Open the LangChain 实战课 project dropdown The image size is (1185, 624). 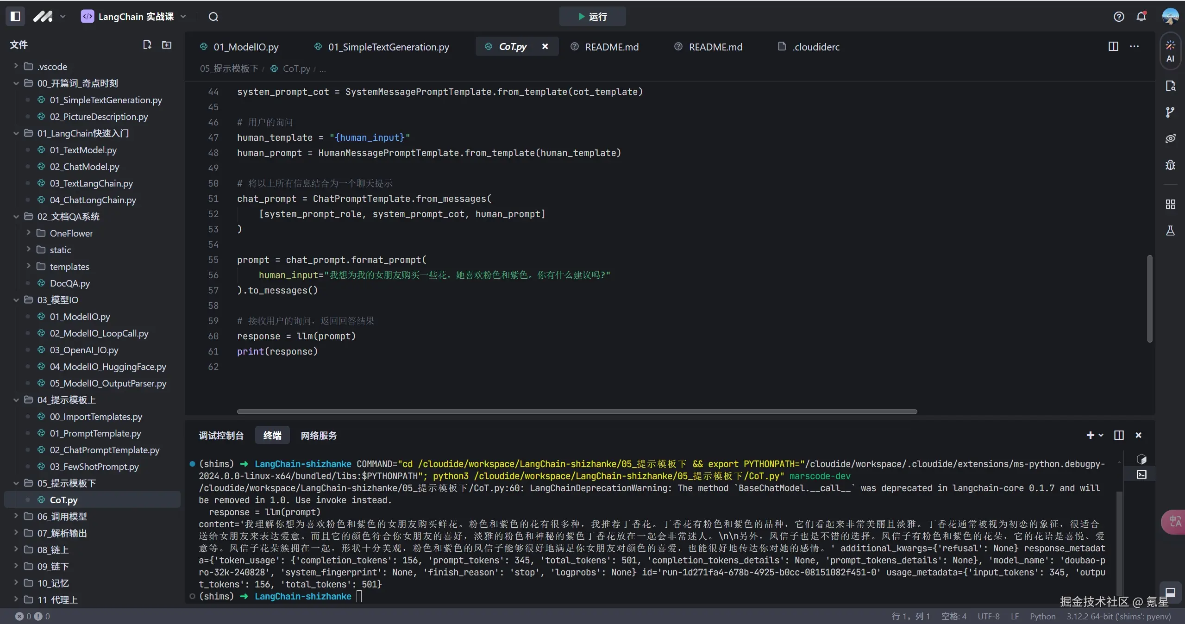134,17
